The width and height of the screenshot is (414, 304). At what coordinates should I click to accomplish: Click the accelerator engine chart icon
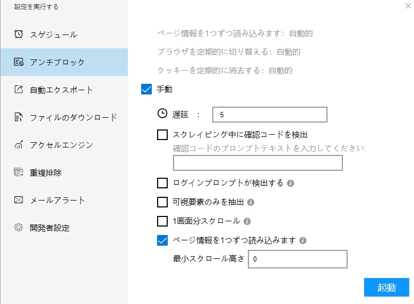19,145
